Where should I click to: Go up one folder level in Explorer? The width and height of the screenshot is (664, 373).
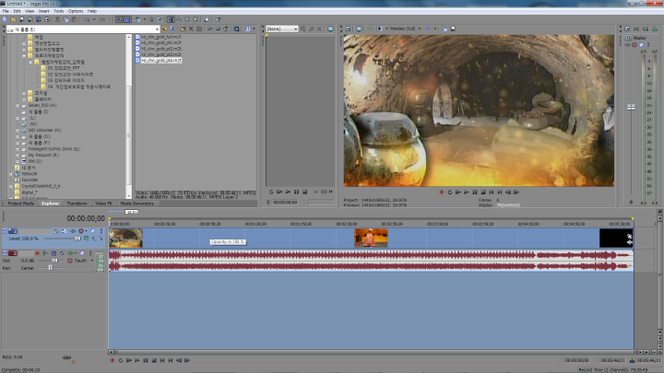click(x=165, y=29)
